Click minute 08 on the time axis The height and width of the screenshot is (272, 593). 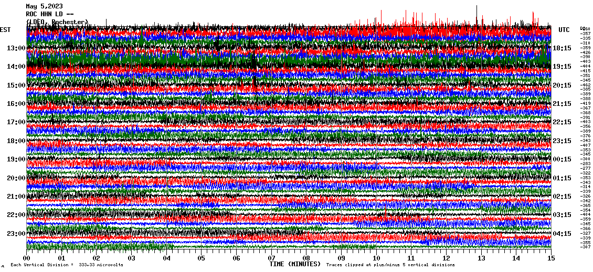click(306, 258)
